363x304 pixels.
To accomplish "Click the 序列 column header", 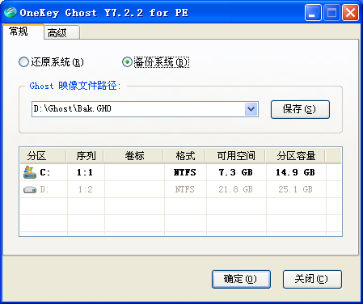I will [x=86, y=156].
